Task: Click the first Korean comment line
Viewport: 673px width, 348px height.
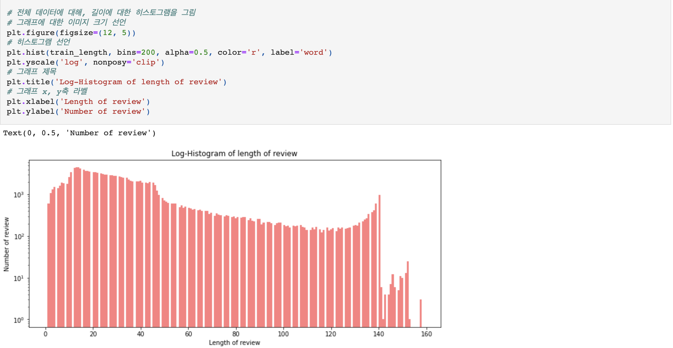Action: (x=101, y=13)
